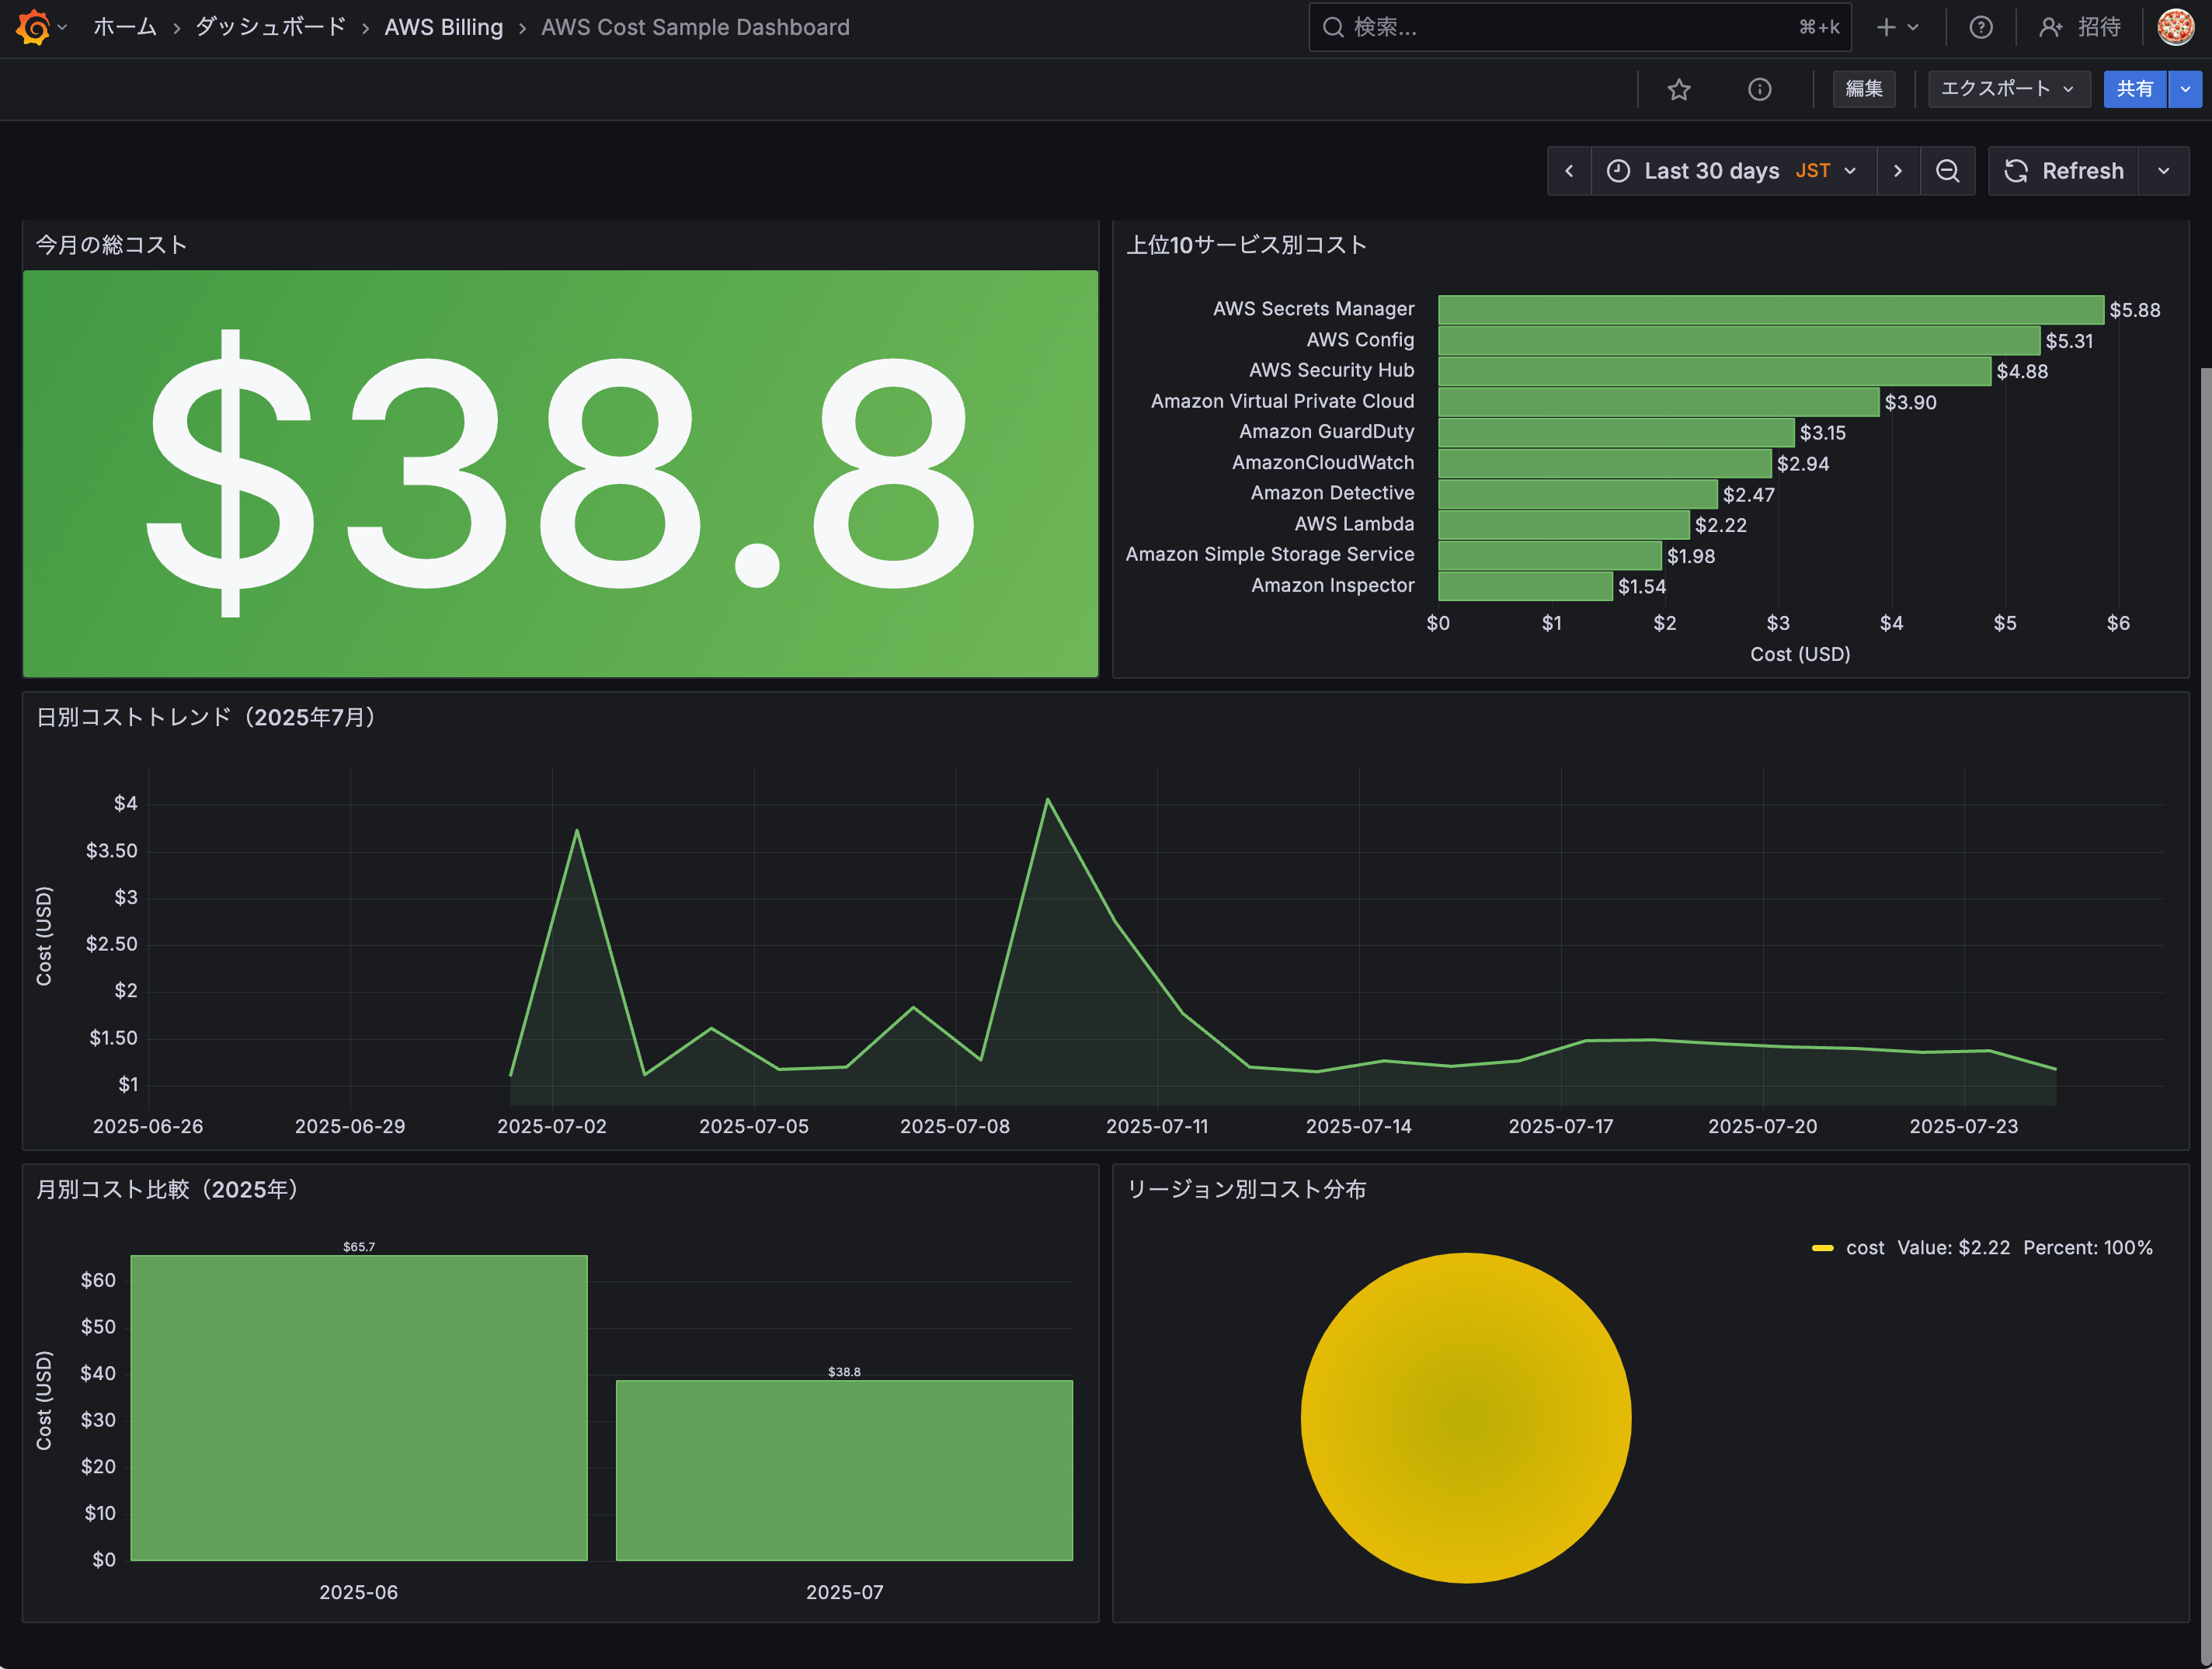Toggle the cost series legend label

point(1864,1248)
